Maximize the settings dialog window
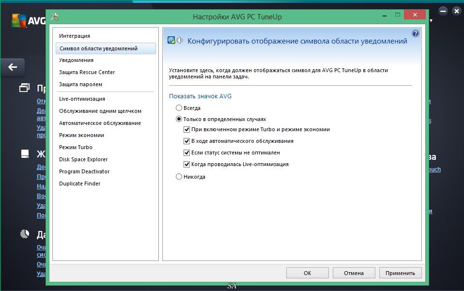This screenshot has width=464, height=291. (398, 15)
